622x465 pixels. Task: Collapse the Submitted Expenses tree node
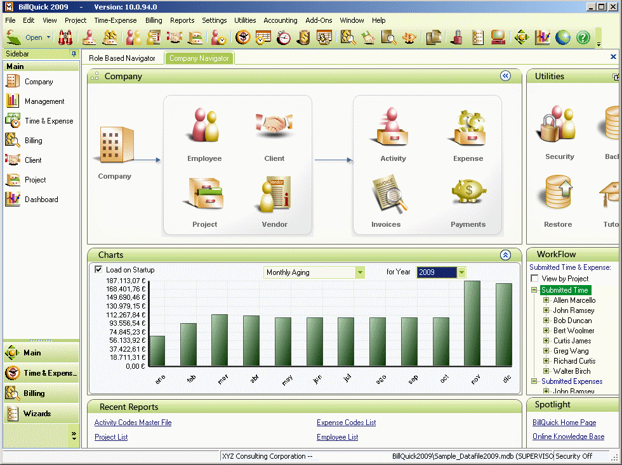[x=534, y=381]
